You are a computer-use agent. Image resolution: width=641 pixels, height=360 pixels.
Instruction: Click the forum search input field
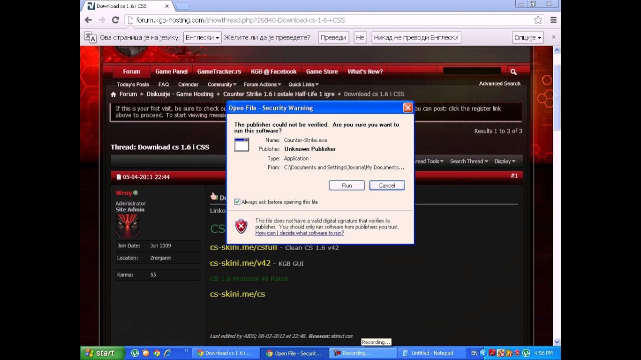click(x=472, y=71)
